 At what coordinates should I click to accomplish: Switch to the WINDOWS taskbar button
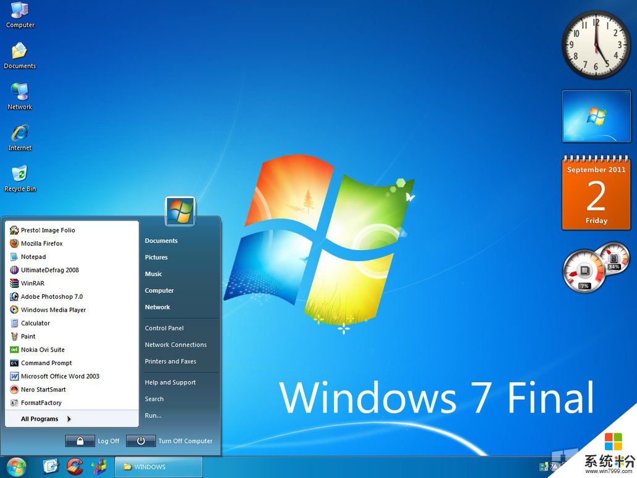pos(159,467)
